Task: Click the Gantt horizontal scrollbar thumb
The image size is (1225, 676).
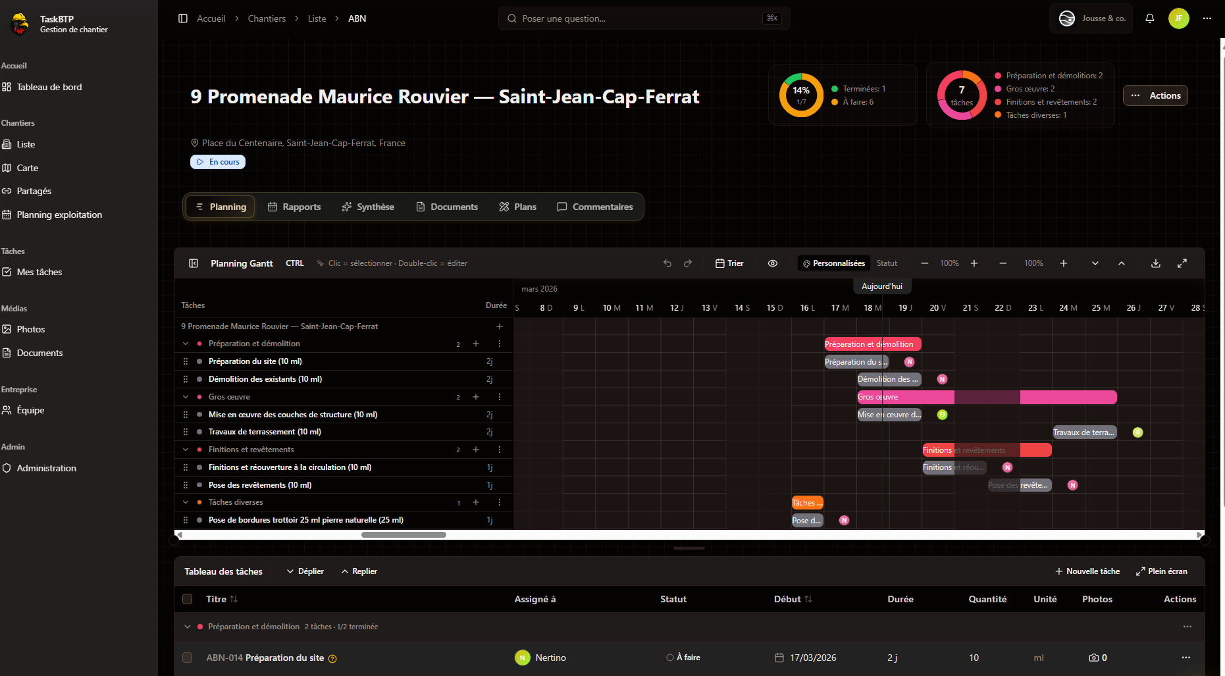Action: pos(404,534)
